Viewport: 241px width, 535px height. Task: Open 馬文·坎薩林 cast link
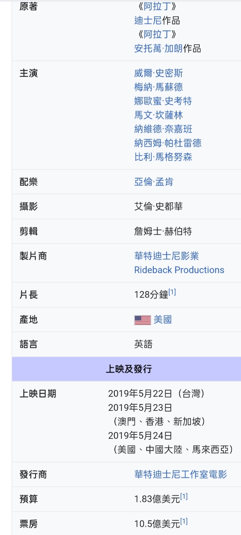159,115
